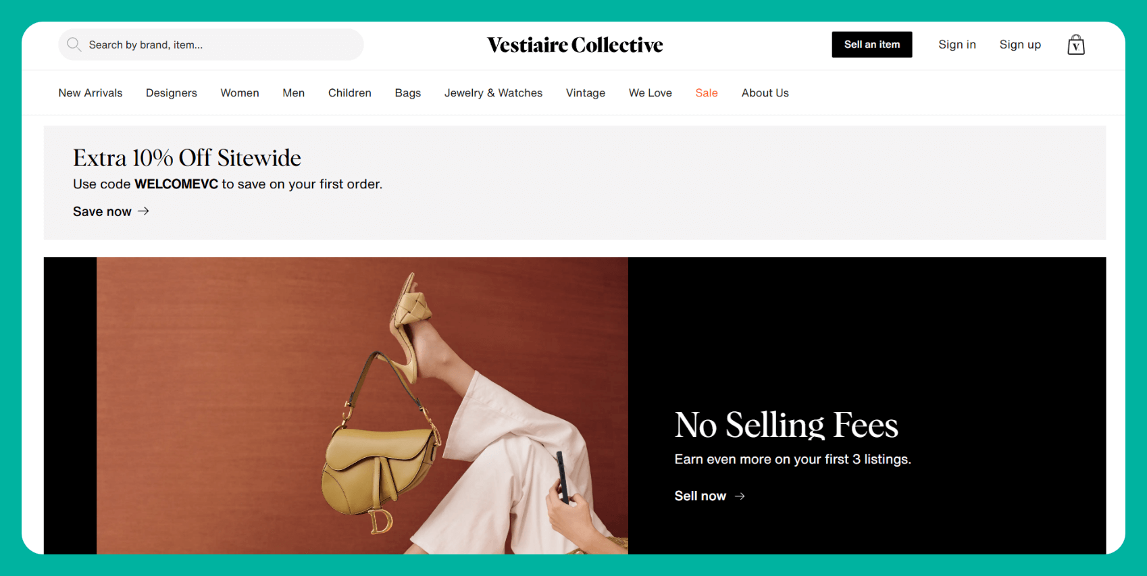Viewport: 1147px width, 576px height.
Task: Open the Vintage section
Action: [x=586, y=93]
